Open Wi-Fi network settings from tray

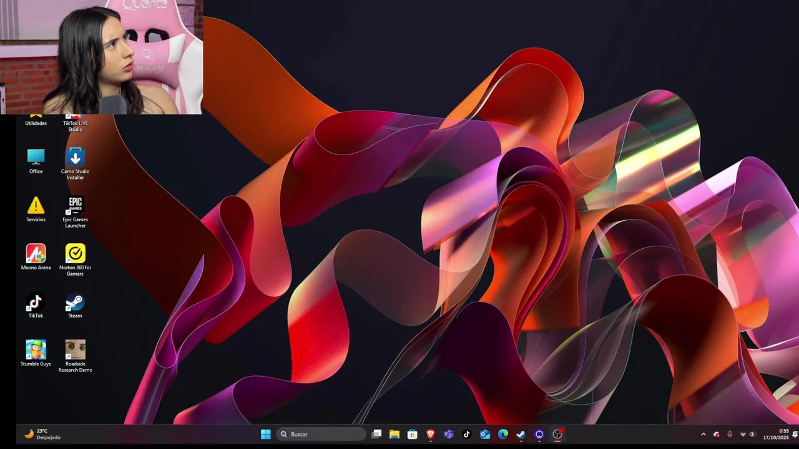tap(743, 434)
